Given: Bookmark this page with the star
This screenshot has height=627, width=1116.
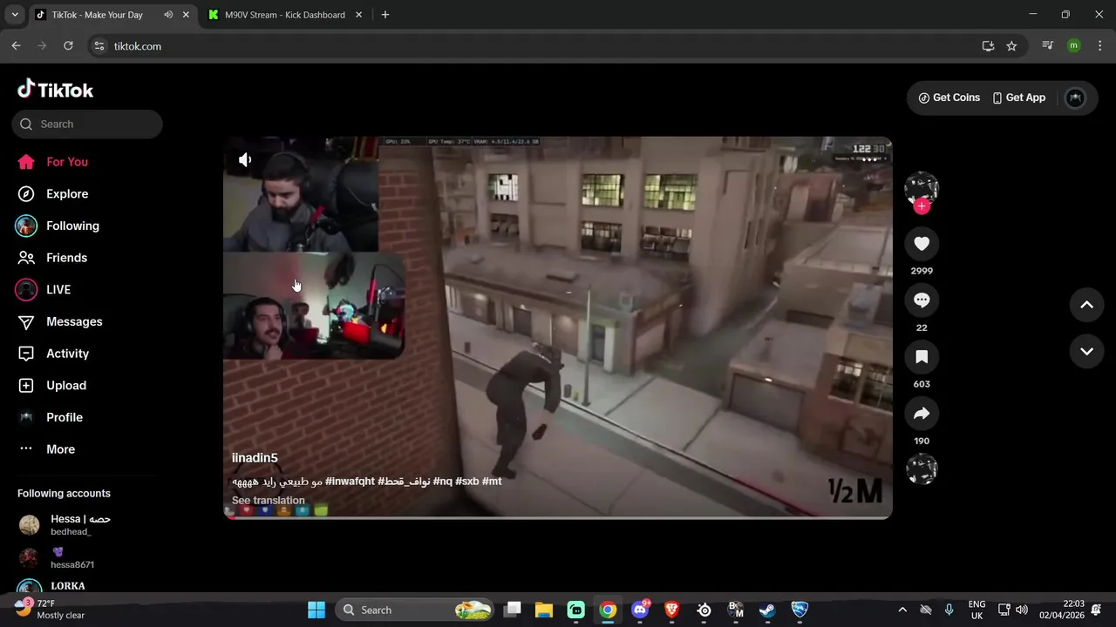Looking at the screenshot, I should pyautogui.click(x=1011, y=46).
